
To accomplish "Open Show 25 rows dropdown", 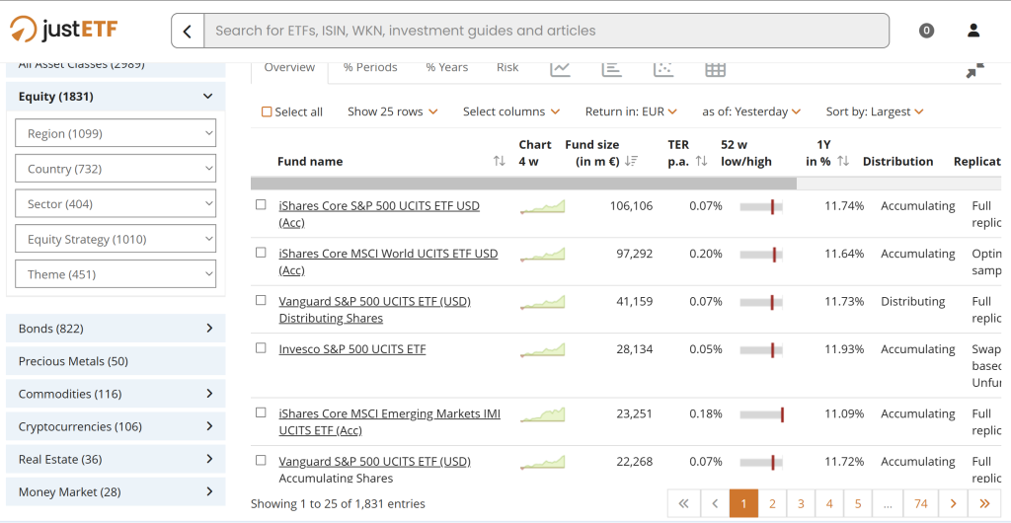I will click(393, 112).
